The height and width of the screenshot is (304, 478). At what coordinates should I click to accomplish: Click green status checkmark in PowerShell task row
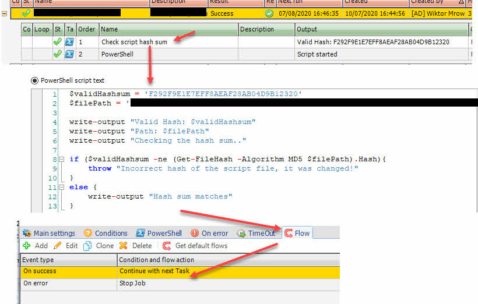point(58,54)
